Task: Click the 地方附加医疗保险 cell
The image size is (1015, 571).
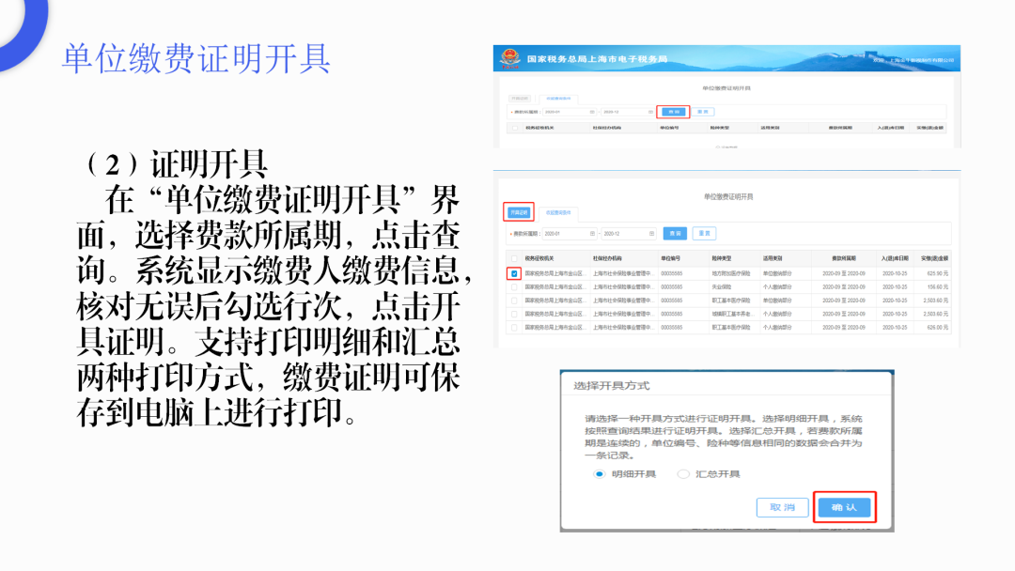Action: click(x=731, y=273)
